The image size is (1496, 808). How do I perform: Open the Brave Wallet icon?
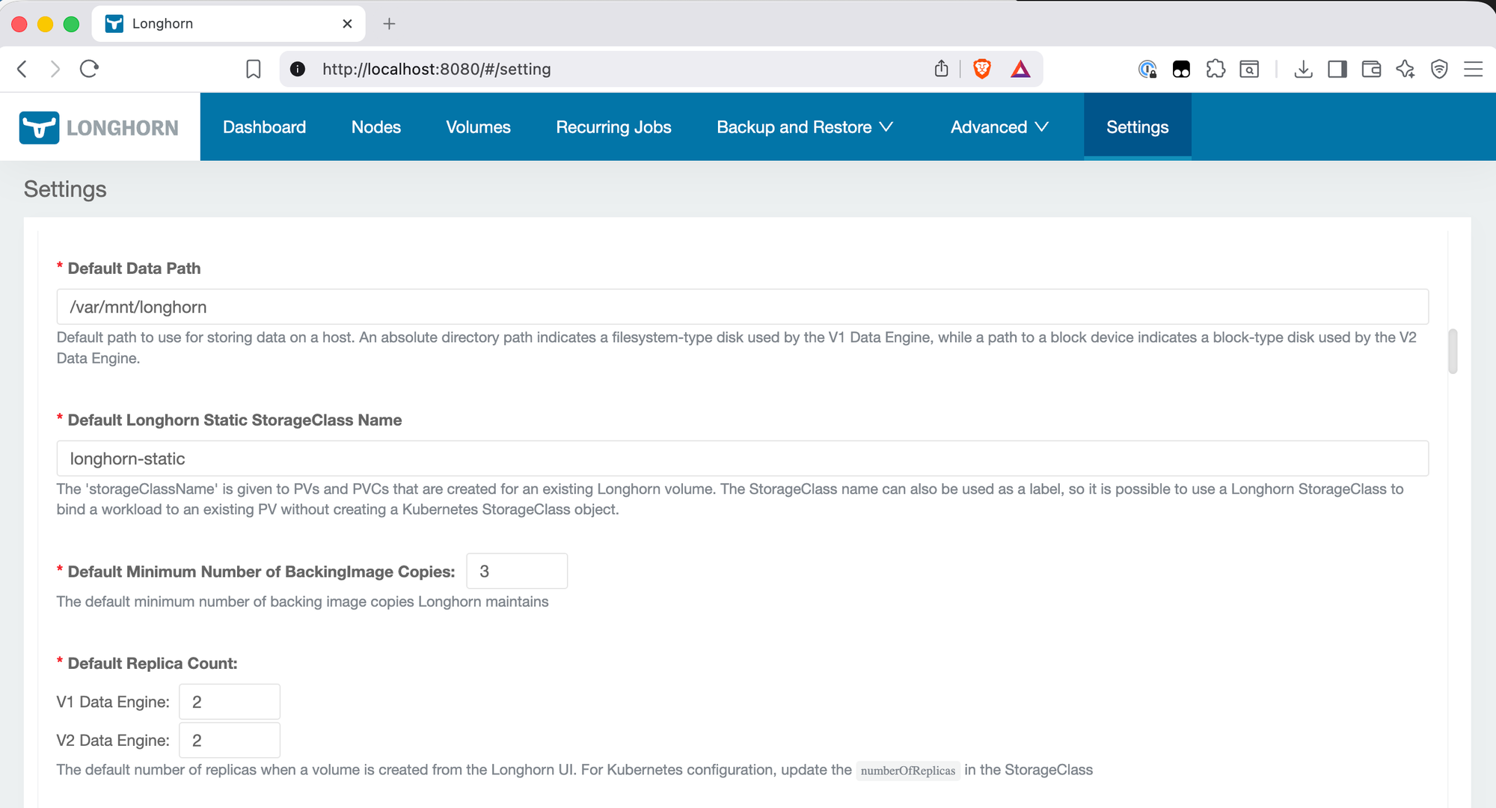coord(1371,68)
